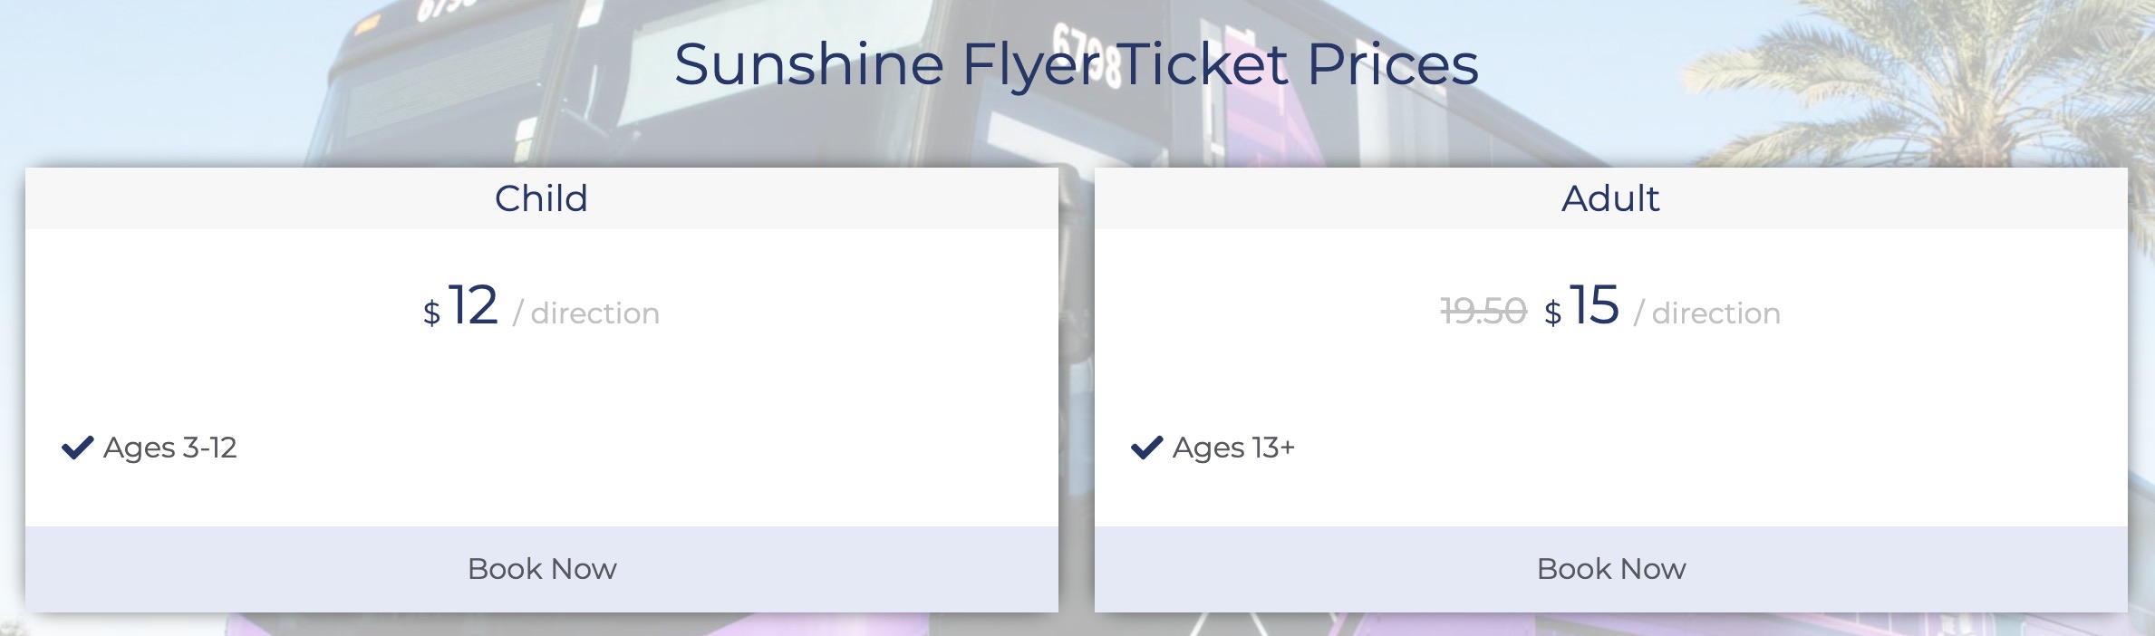Screen dimensions: 2155x636
Task: Click the Ages 13+ feature text
Action: tap(1233, 448)
